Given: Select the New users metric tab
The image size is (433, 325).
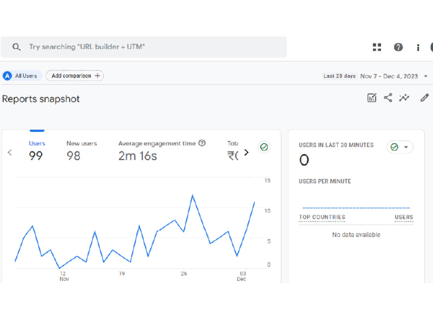Looking at the screenshot, I should (82, 151).
